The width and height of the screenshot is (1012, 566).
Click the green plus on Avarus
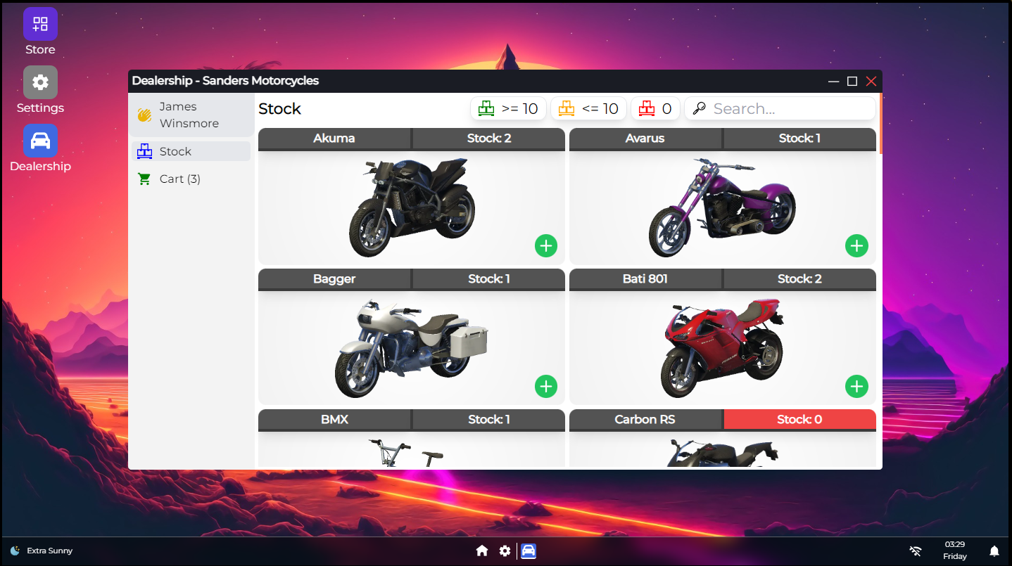click(856, 246)
